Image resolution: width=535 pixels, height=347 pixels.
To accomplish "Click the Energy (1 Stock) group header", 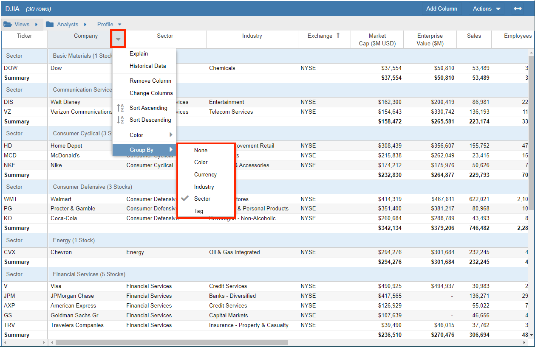I will [74, 240].
